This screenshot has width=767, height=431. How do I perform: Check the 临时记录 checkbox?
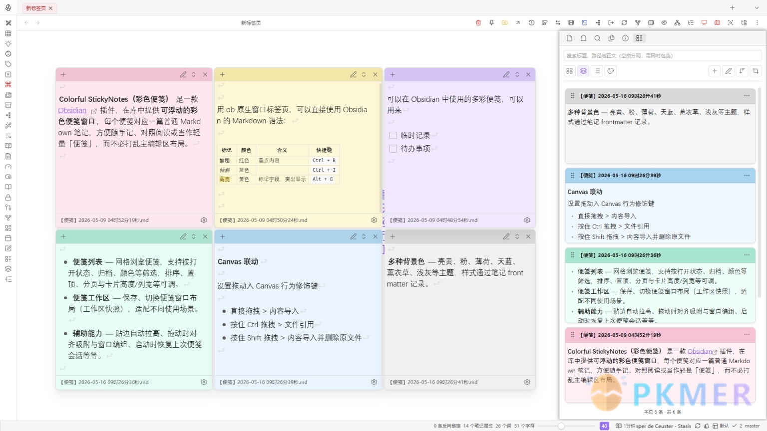393,135
